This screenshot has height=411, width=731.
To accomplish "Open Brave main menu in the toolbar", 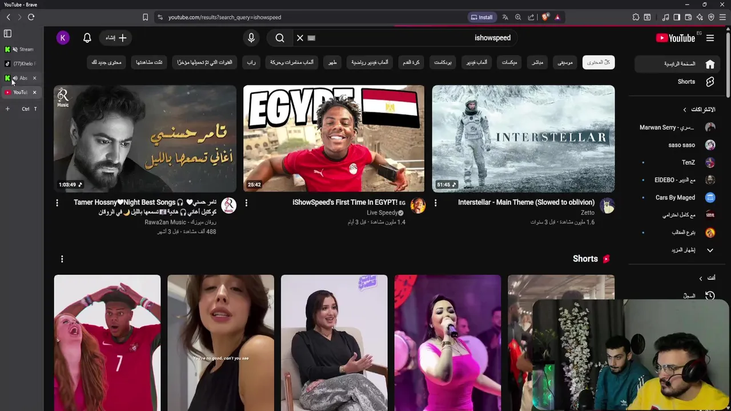I will click(x=722, y=17).
